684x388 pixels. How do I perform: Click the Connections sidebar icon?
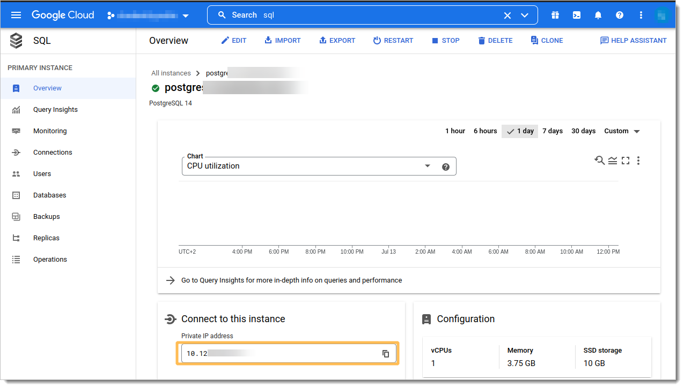pos(16,153)
